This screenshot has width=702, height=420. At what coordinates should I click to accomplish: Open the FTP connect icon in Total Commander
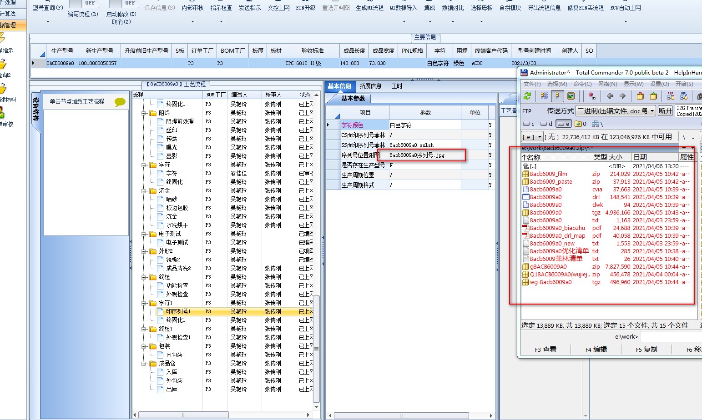coord(671,96)
